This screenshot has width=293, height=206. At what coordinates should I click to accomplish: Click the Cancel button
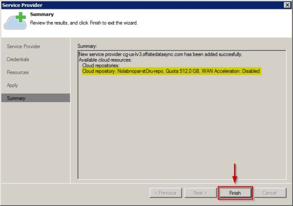coord(270,193)
